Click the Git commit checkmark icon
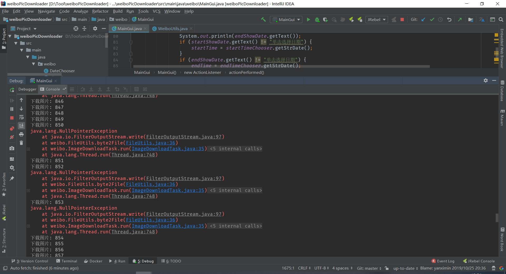 click(x=432, y=20)
